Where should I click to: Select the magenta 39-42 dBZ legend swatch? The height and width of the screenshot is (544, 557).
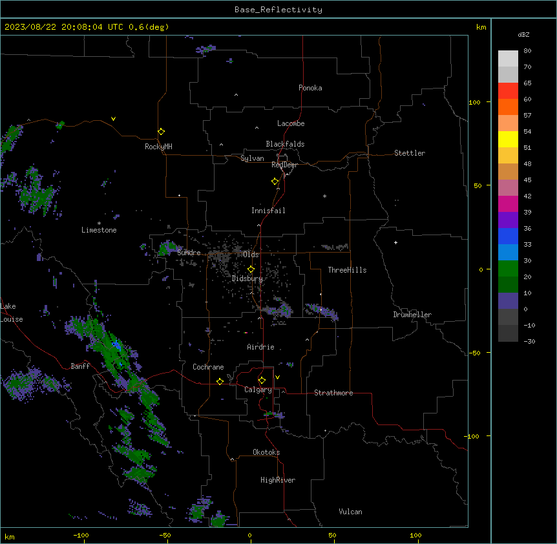pos(508,204)
